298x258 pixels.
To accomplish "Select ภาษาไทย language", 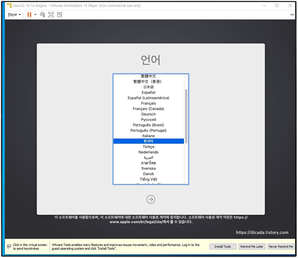I will coord(149,163).
